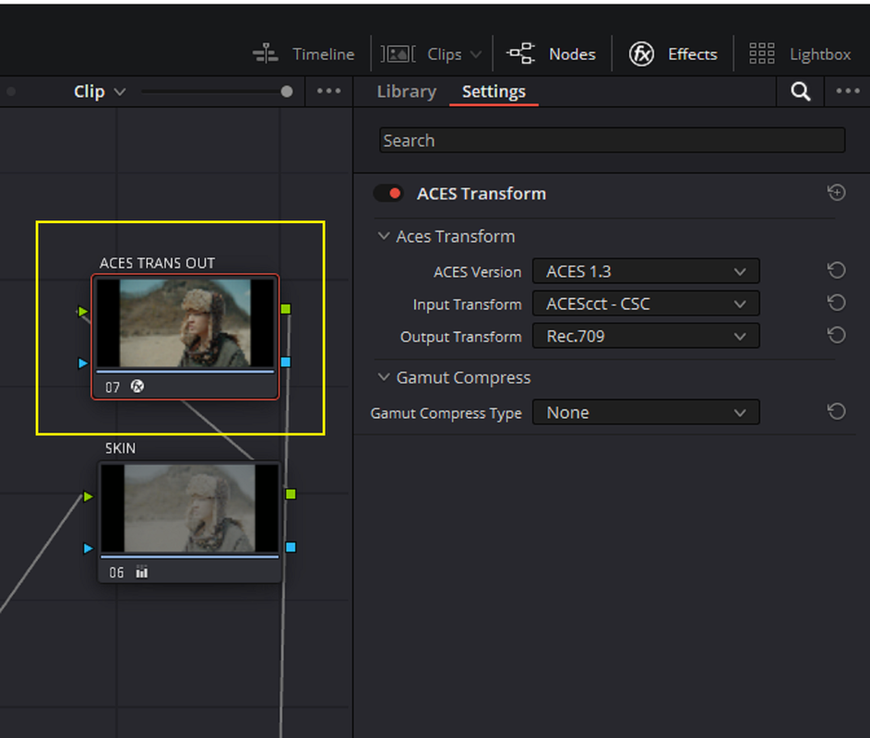Open node editor three-dot options menu
870x738 pixels.
(328, 91)
